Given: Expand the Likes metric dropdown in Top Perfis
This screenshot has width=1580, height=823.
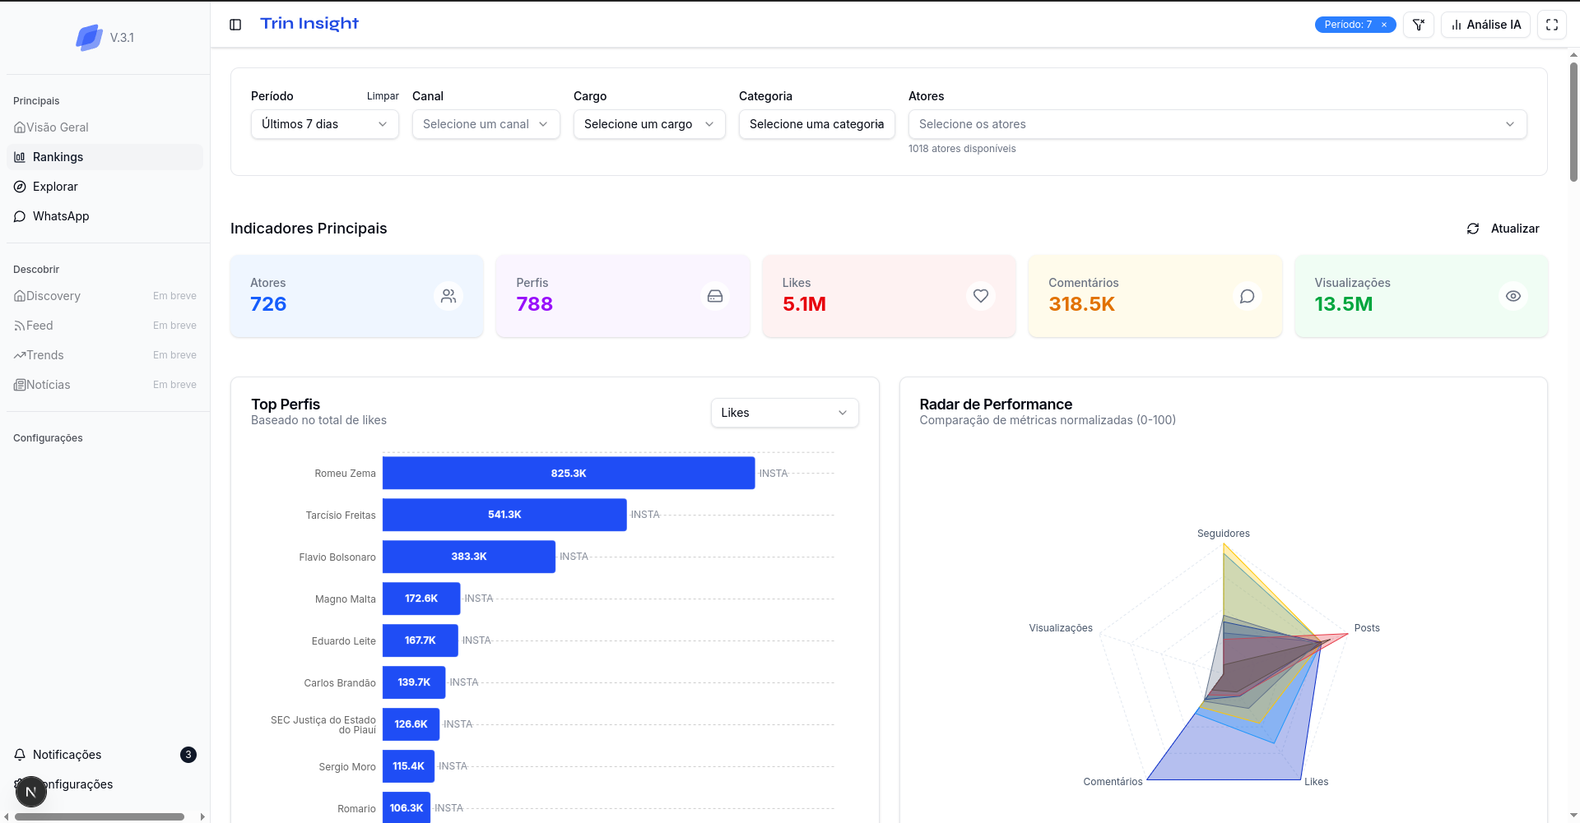Looking at the screenshot, I should pyautogui.click(x=783, y=413).
